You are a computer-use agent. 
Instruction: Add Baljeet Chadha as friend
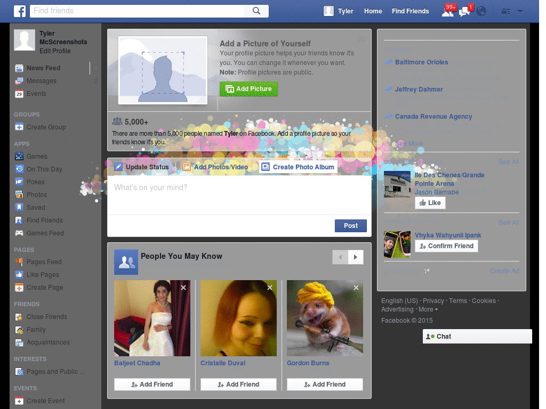(x=152, y=385)
